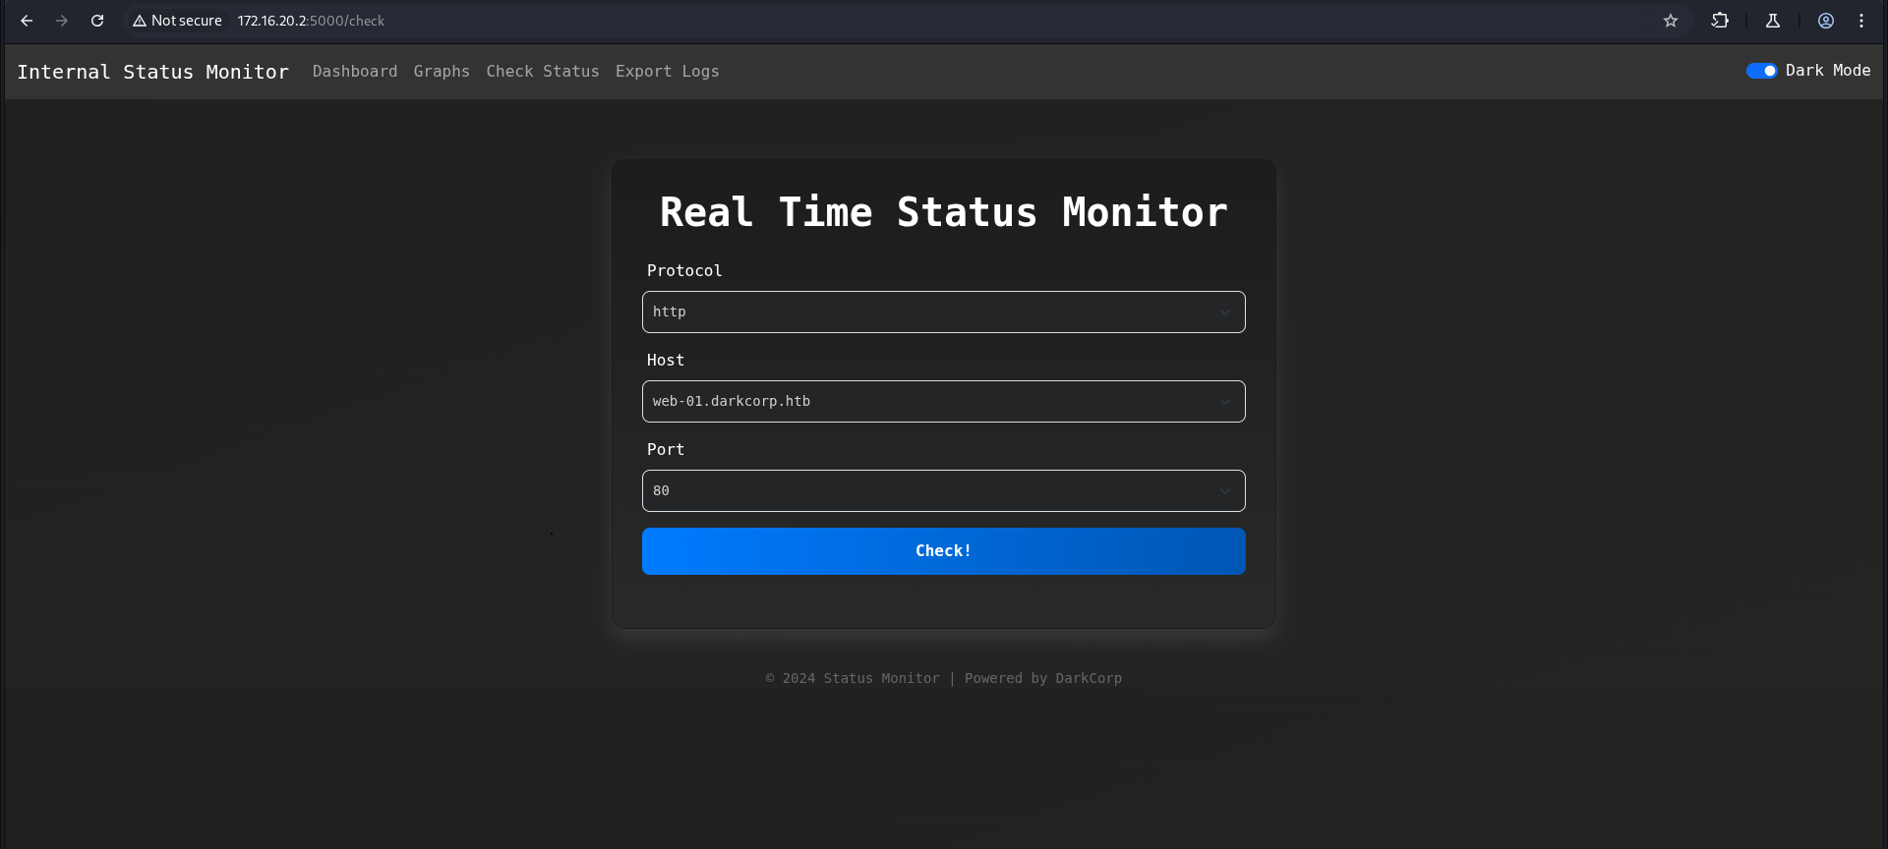The image size is (1888, 849).
Task: Expand the Host dropdown showing web-01.darkcorp.htb
Action: (943, 402)
